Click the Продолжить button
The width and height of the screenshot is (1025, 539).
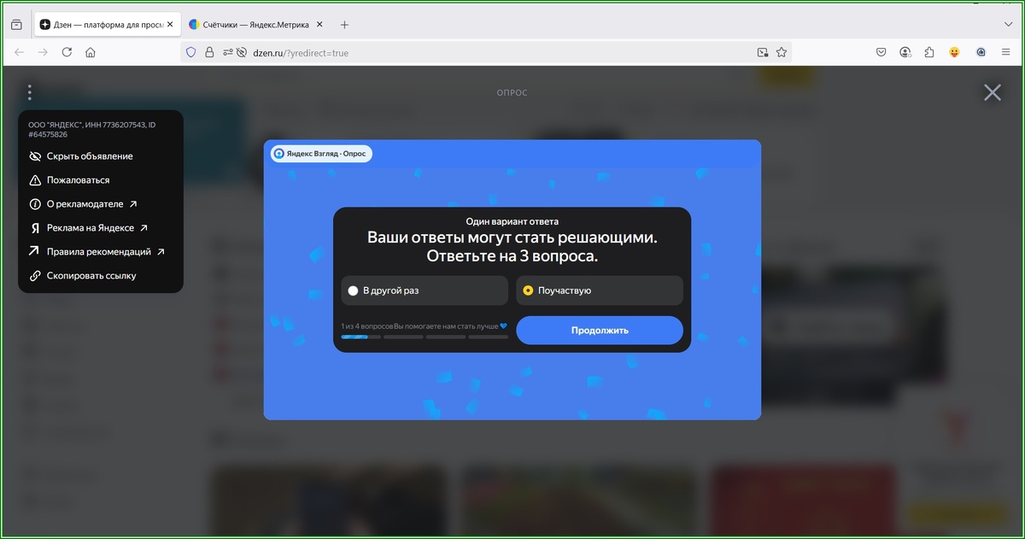600,331
